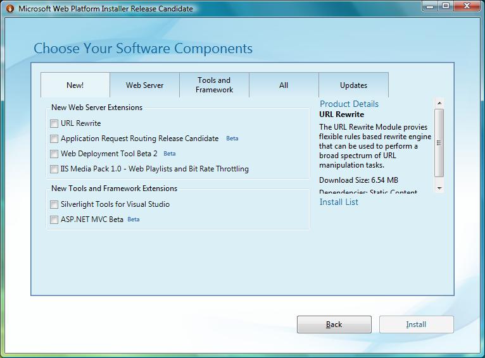The height and width of the screenshot is (358, 485).
Task: Click the Product Details scrollbar down arrow
Action: [439, 188]
